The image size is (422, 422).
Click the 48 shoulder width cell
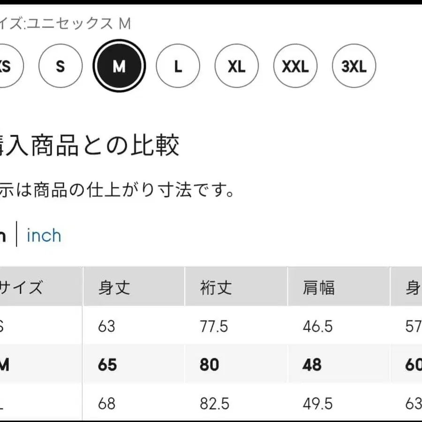point(312,365)
